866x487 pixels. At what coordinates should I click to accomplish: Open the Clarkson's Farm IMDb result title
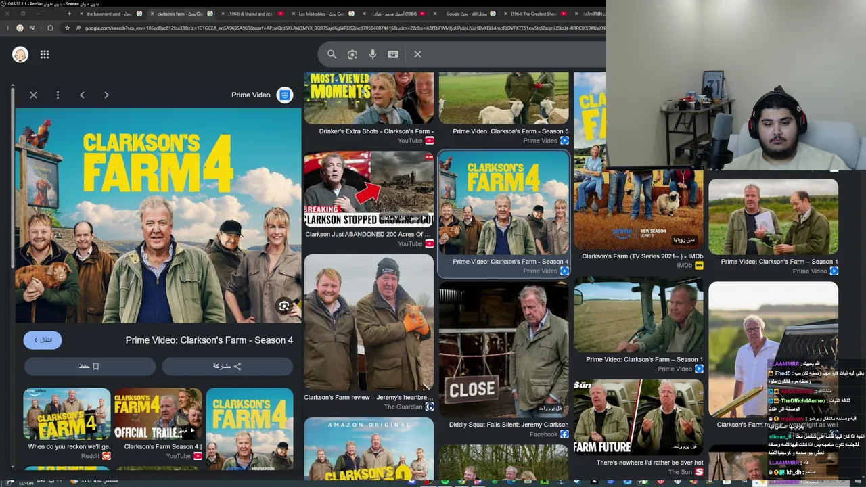coord(642,256)
